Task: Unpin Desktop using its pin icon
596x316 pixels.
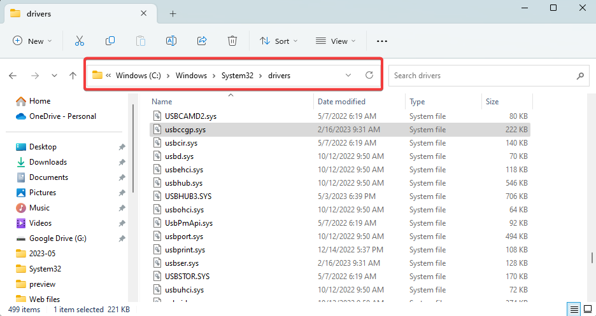Action: pos(122,147)
